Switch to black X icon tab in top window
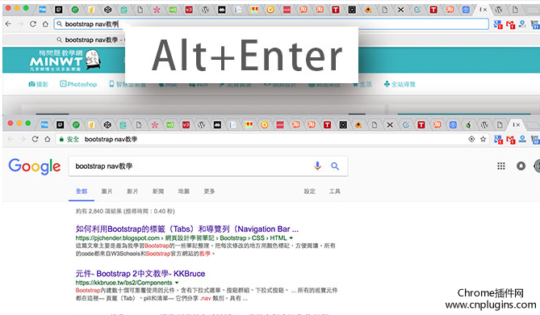This screenshot has height=315, width=540. (401, 10)
